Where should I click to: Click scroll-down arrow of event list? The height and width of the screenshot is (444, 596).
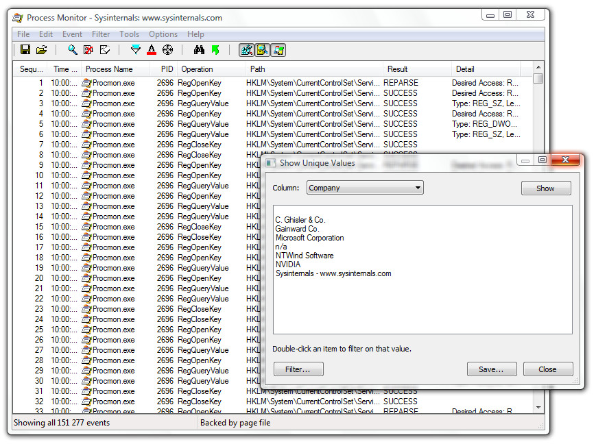[538, 408]
